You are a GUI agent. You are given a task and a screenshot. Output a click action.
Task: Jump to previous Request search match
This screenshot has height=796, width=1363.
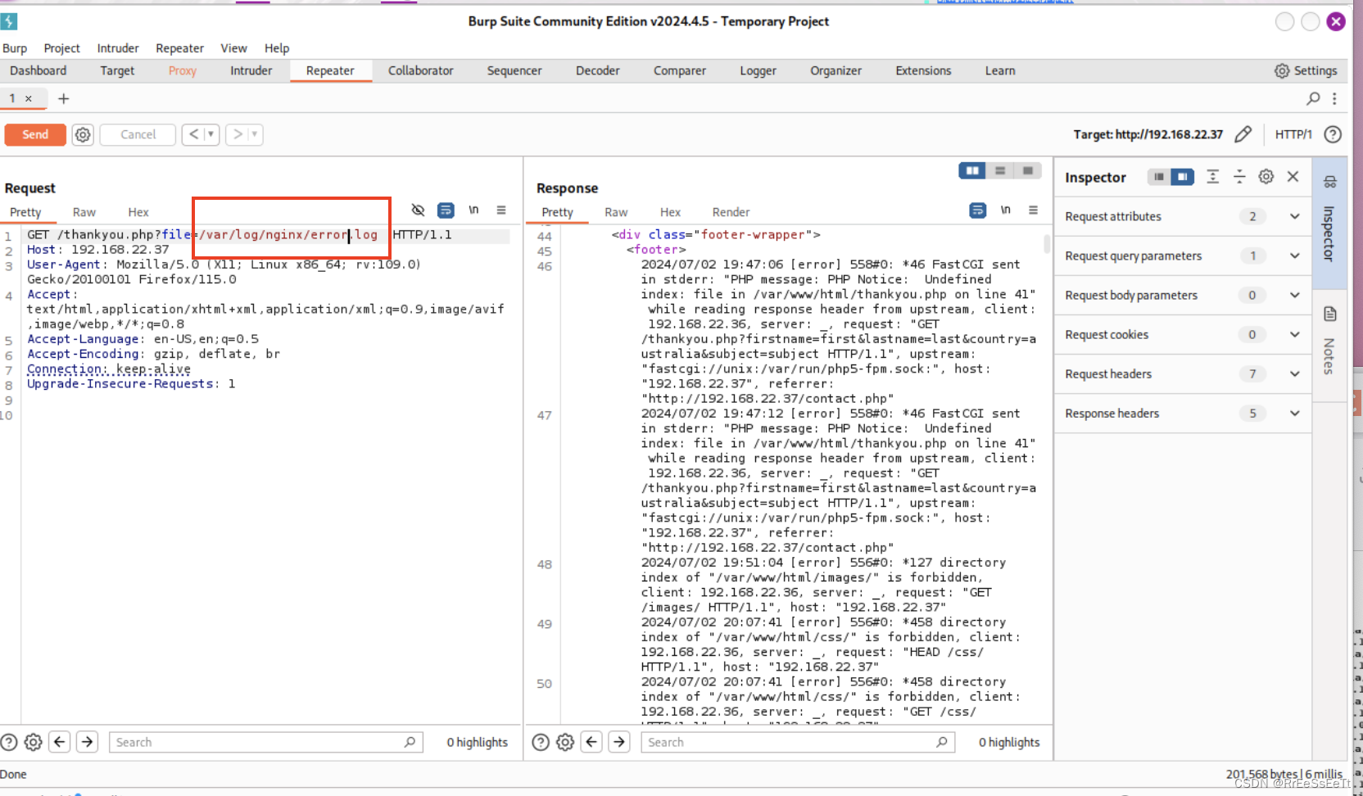click(x=60, y=742)
